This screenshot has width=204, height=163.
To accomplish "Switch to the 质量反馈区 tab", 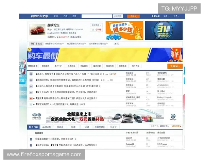I will 100,127.
